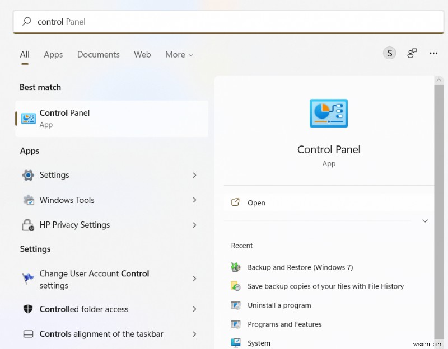Screen dimensions: 448x349
Task: Expand more options below the Open command
Action: (x=425, y=220)
